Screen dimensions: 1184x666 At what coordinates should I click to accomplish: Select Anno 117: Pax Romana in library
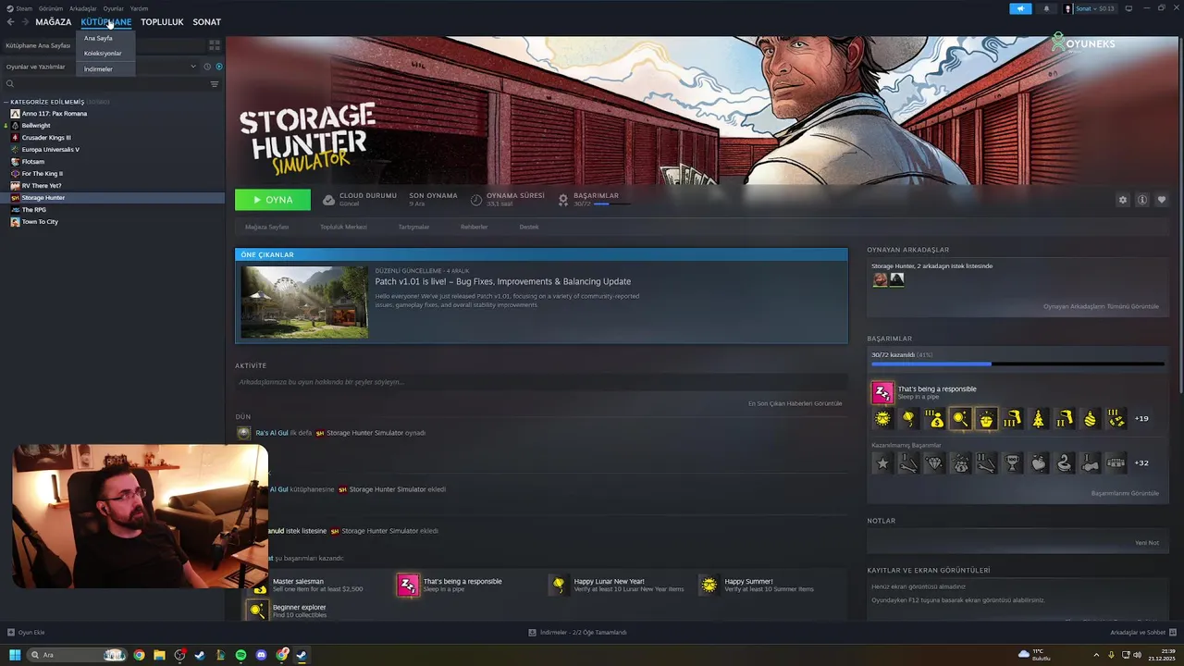pos(55,114)
